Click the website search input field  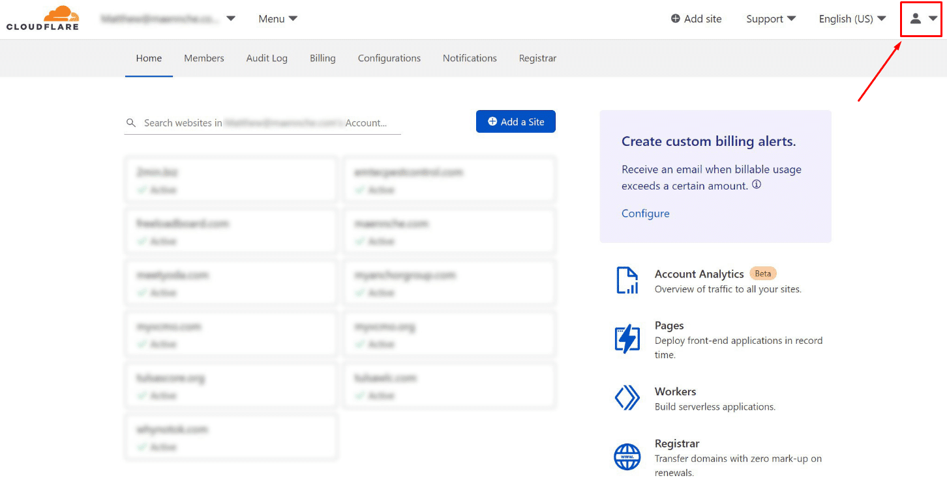261,122
